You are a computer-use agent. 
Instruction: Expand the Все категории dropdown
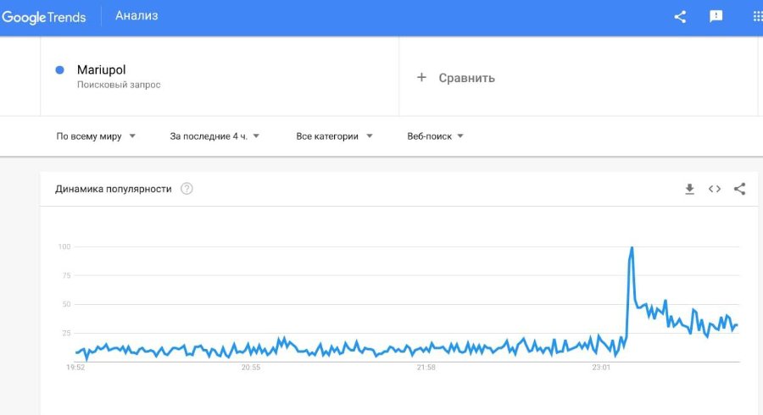(x=334, y=136)
